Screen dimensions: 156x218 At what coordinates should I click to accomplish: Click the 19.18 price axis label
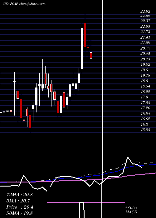[145, 75]
